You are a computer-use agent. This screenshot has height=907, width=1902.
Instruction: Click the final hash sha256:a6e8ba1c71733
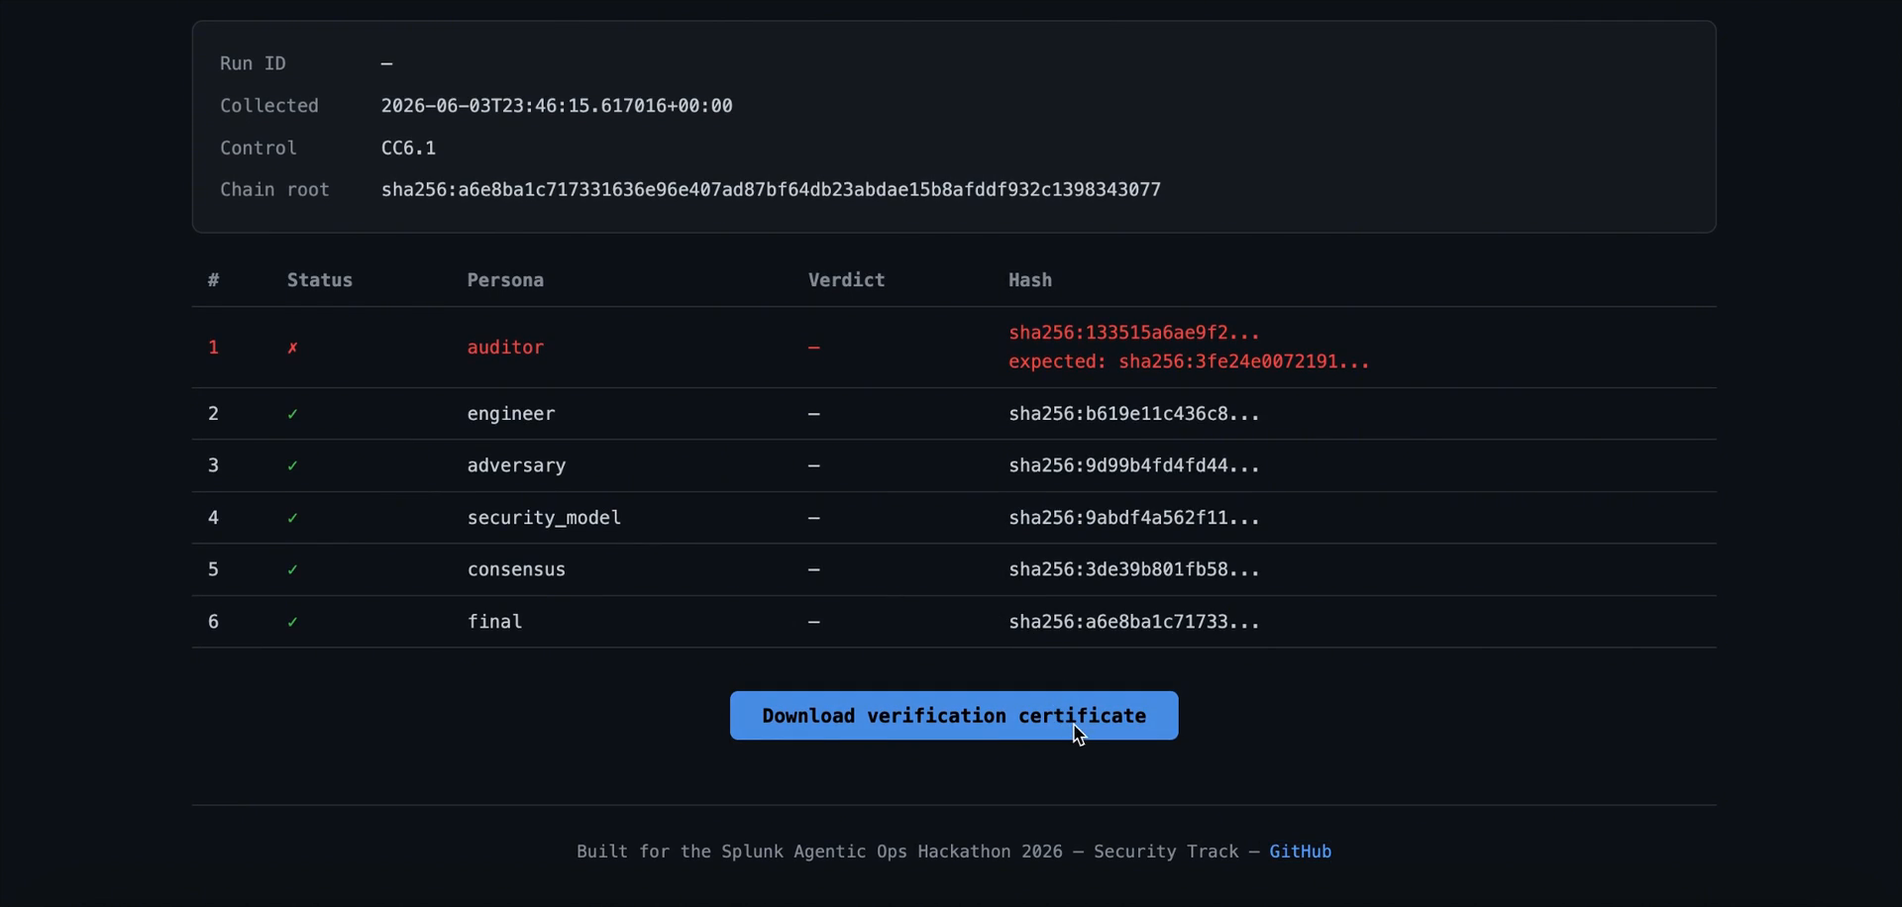pos(1134,622)
